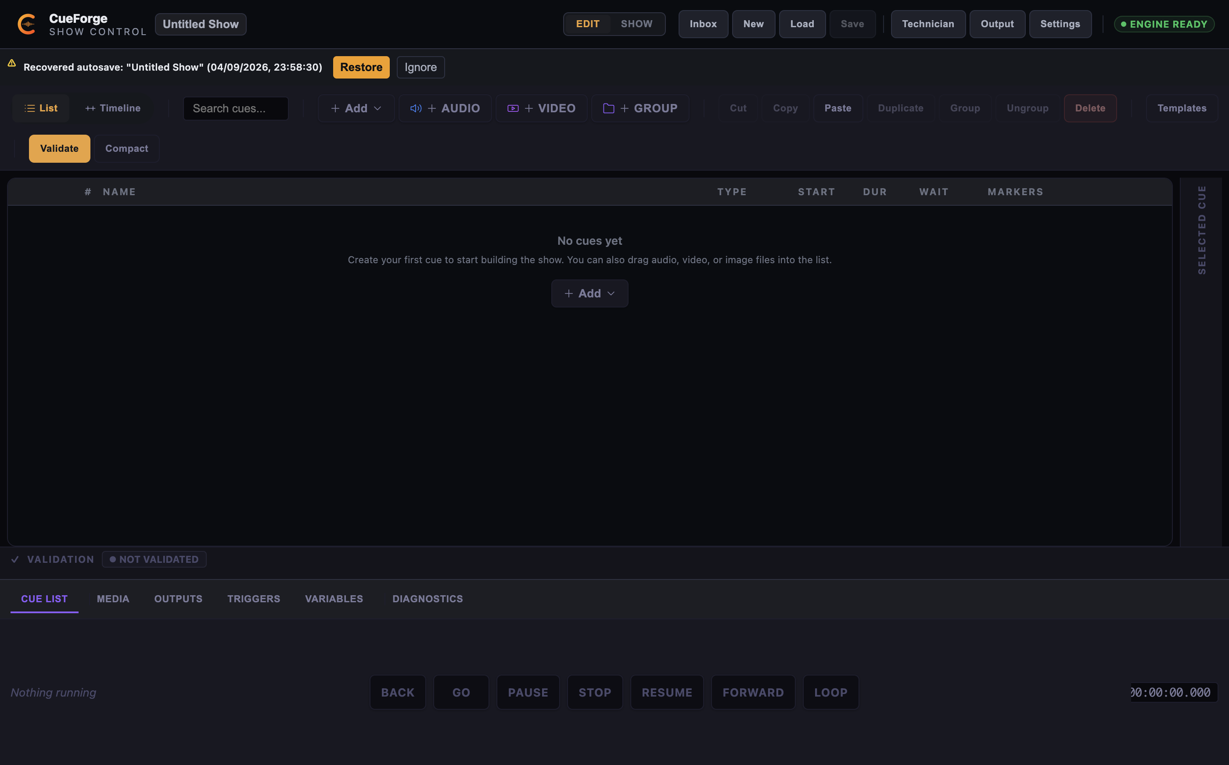
Task: Click STOP in transport controls
Action: click(x=595, y=692)
